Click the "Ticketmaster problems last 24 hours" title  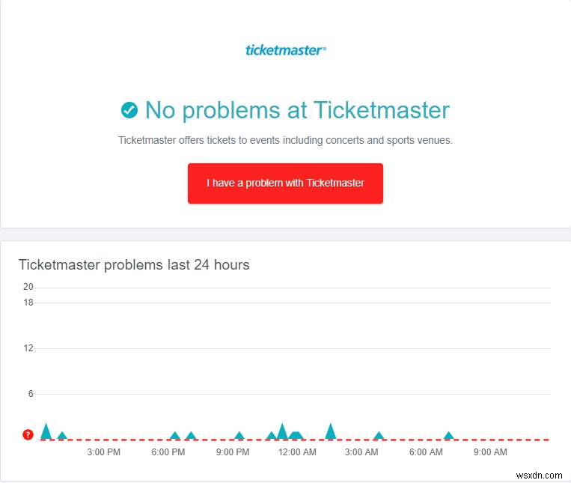point(134,264)
